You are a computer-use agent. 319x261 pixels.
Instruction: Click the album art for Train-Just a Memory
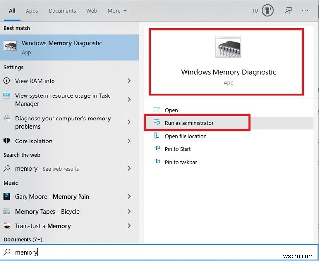point(7,226)
